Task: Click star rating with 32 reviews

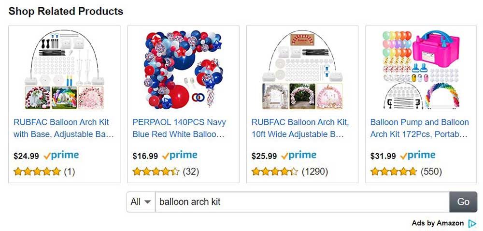Action: (x=156, y=171)
